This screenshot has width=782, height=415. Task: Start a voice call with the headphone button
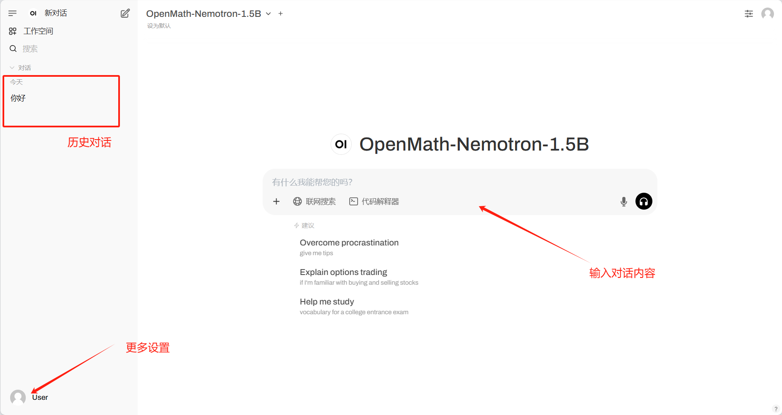pyautogui.click(x=644, y=202)
